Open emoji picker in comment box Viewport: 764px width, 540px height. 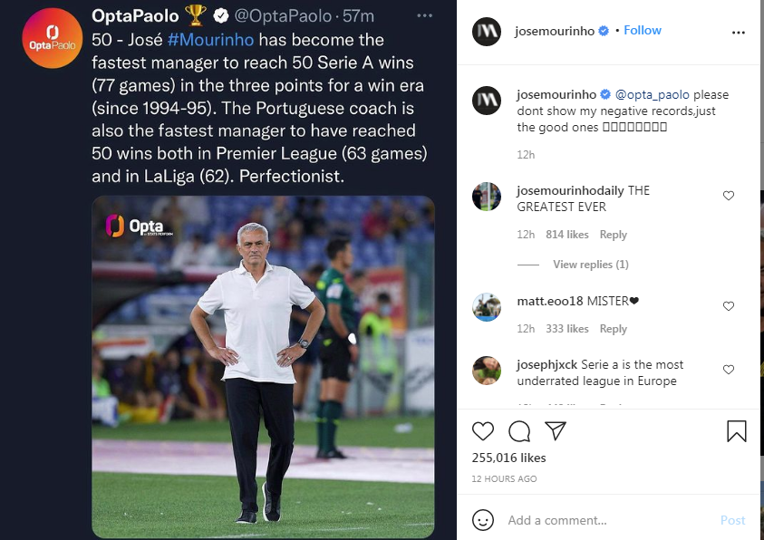tap(484, 520)
